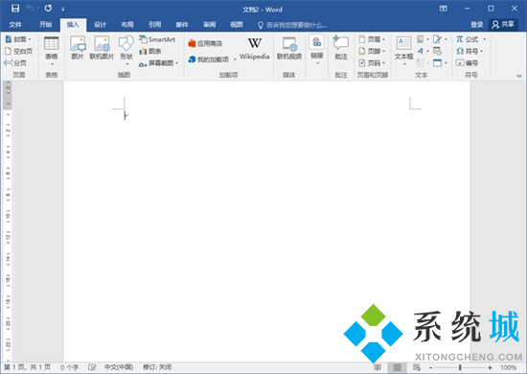The width and height of the screenshot is (527, 374).
Task: Open the 封面 (Cover Page) dropdown
Action: [18, 39]
